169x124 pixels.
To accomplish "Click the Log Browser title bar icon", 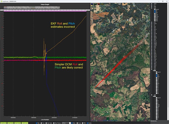I will (x=1, y=1).
